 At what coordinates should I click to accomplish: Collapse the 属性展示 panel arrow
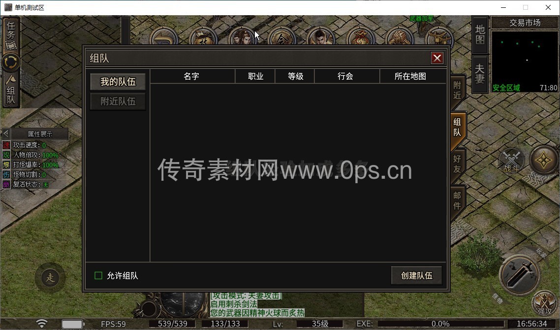[x=6, y=134]
